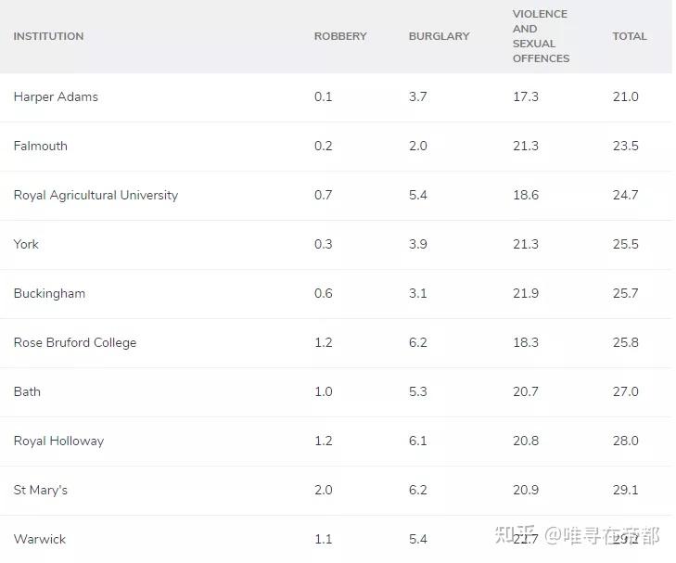676x563 pixels.
Task: Click the VIOLENCE AND SEXUAL OFFENCES header
Action: click(541, 36)
